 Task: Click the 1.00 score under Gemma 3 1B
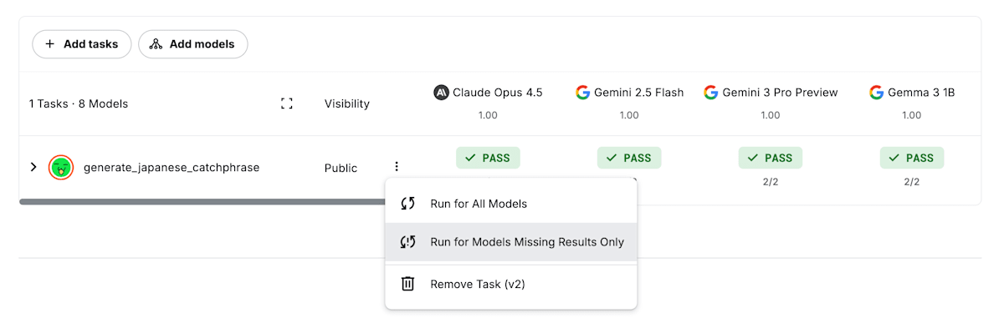click(912, 115)
